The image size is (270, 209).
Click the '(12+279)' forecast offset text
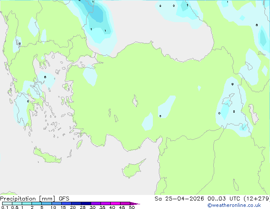click(257, 199)
